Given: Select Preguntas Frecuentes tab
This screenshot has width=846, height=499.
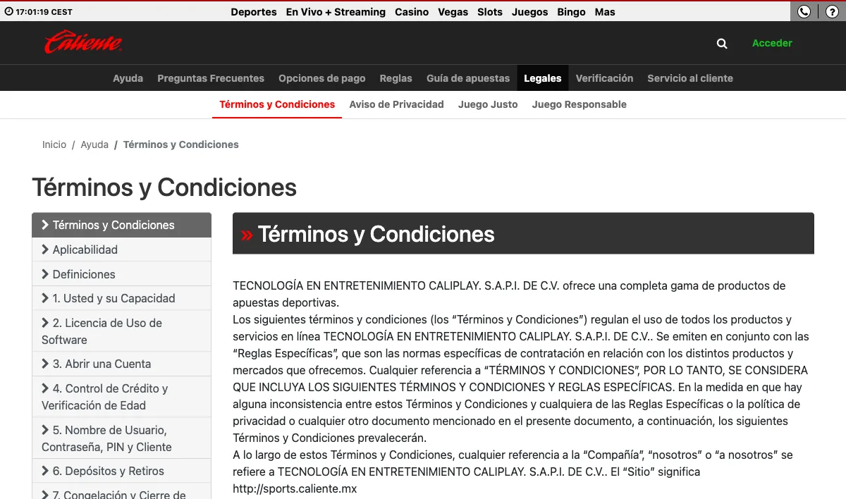Looking at the screenshot, I should [x=211, y=78].
